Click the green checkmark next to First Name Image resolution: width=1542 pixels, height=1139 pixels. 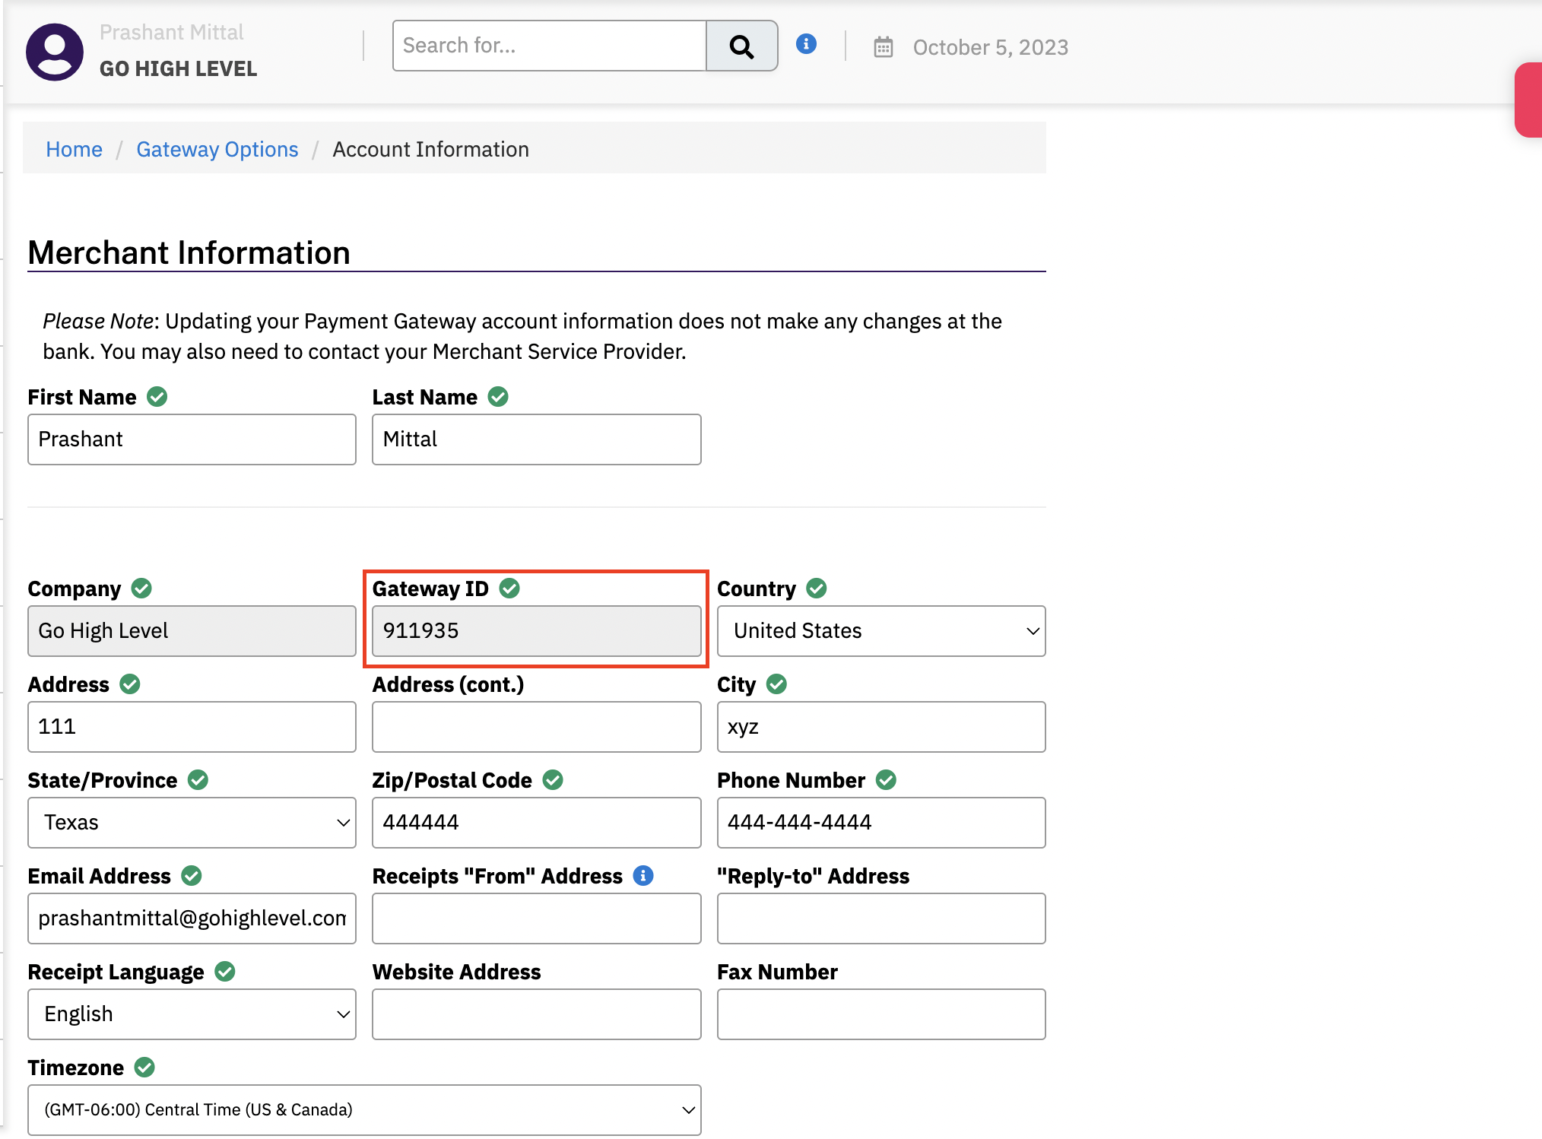click(157, 397)
